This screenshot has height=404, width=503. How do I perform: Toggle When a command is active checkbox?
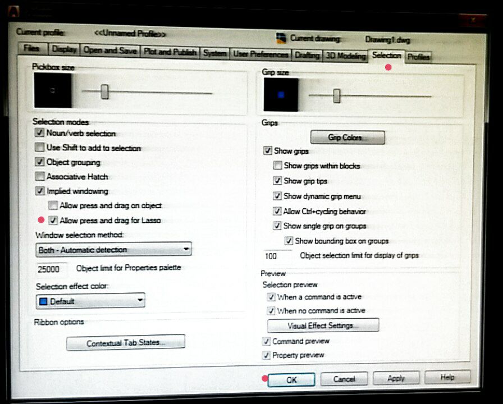point(271,297)
